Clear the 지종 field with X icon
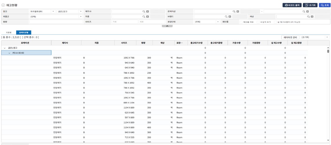Image resolution: width=331 pixels, height=145 pixels. (148, 16)
